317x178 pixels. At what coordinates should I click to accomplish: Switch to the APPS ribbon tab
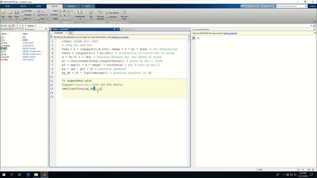click(39, 6)
